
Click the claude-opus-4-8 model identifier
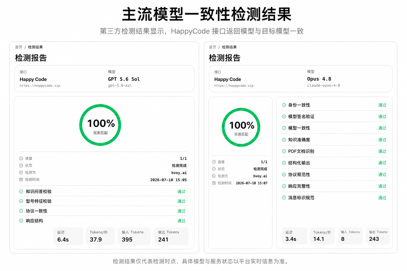coord(324,85)
